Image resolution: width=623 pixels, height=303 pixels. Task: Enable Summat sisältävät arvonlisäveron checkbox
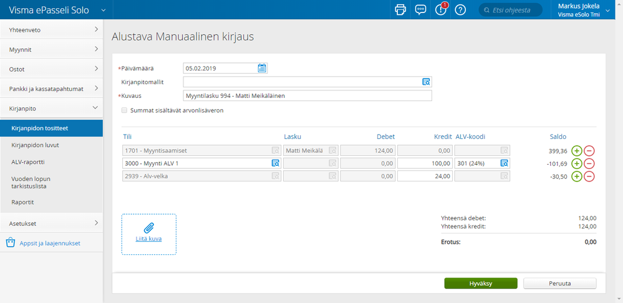(x=125, y=110)
